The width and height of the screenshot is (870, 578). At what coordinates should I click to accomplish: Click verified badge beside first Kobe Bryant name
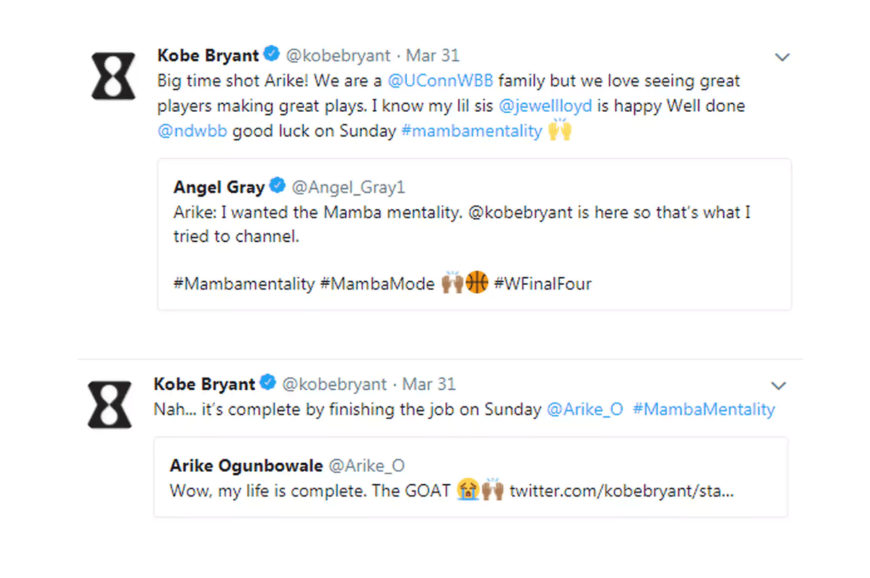[272, 54]
